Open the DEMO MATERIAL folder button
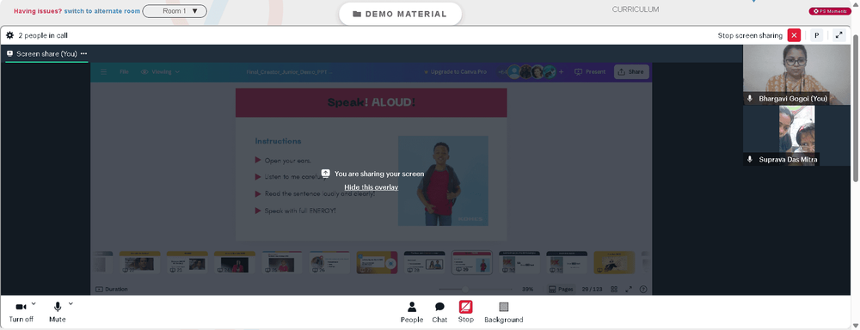Screen dimensions: 860x330 point(400,15)
